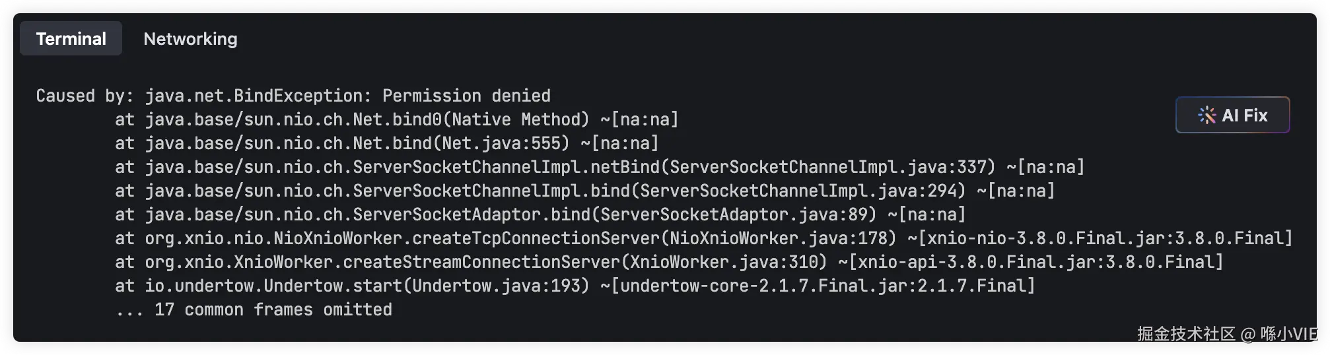Click the AI Fix sparkle icon

coord(1207,115)
